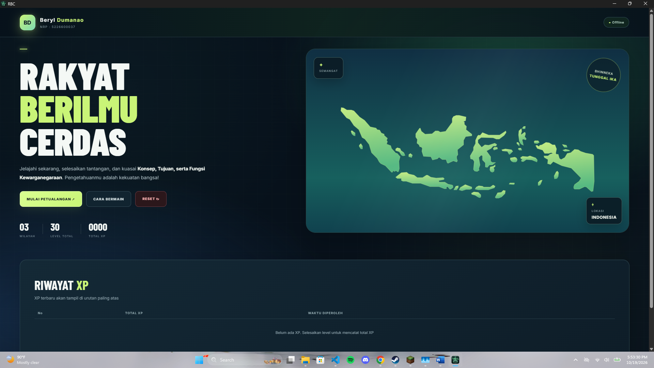Open Microsoft Store from the taskbar
The height and width of the screenshot is (368, 654).
[x=321, y=360]
